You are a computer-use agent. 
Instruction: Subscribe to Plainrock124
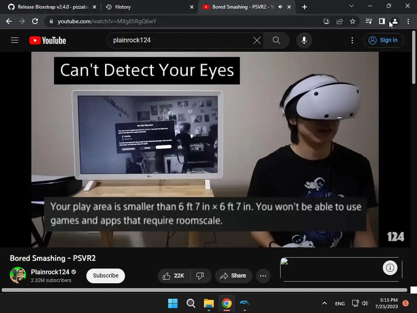pos(105,276)
